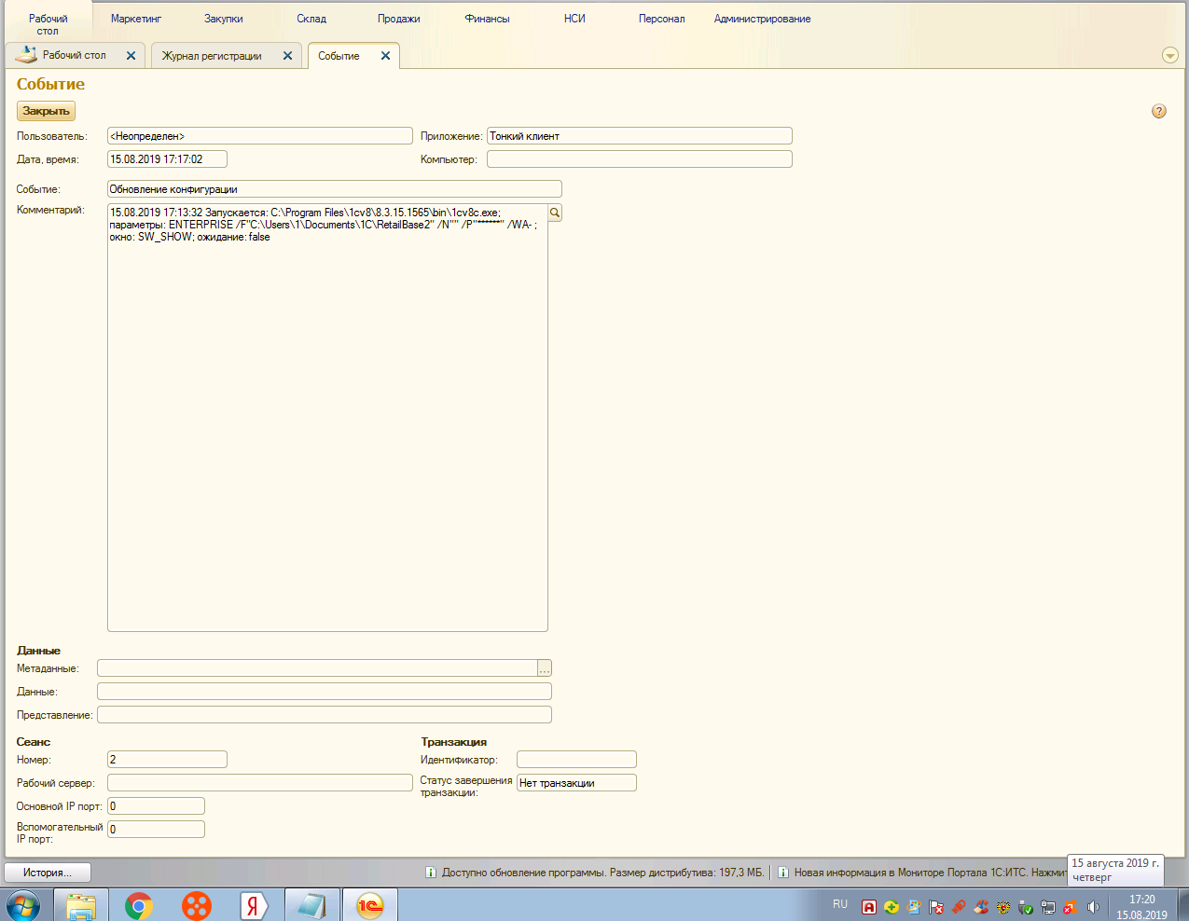Click the orange antivirus tray icon with red X
The width and height of the screenshot is (1189, 921).
pyautogui.click(x=1071, y=907)
